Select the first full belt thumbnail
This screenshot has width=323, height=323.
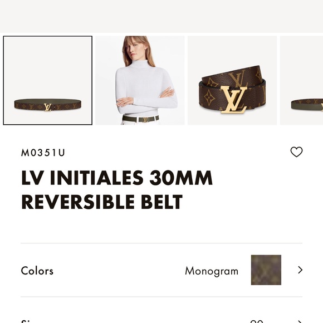pos(47,80)
